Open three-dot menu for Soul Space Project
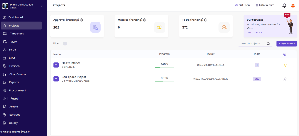 tap(293, 79)
